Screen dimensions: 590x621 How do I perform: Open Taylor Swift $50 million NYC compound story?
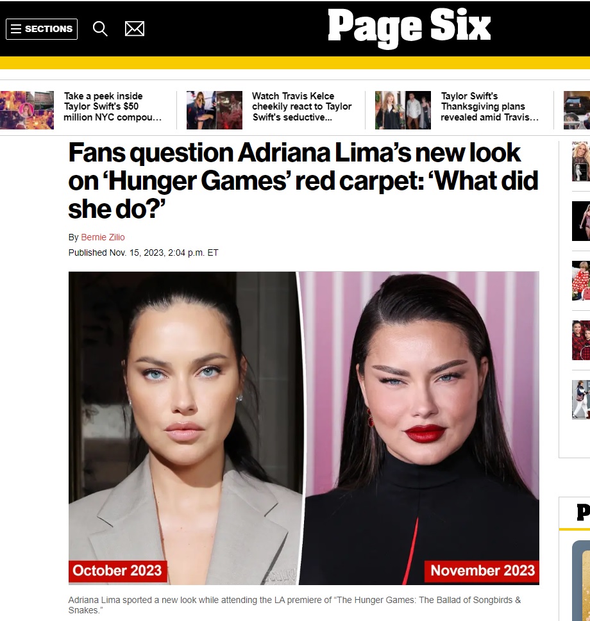click(113, 106)
